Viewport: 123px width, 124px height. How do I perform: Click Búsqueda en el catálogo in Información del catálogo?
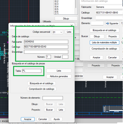105,30
